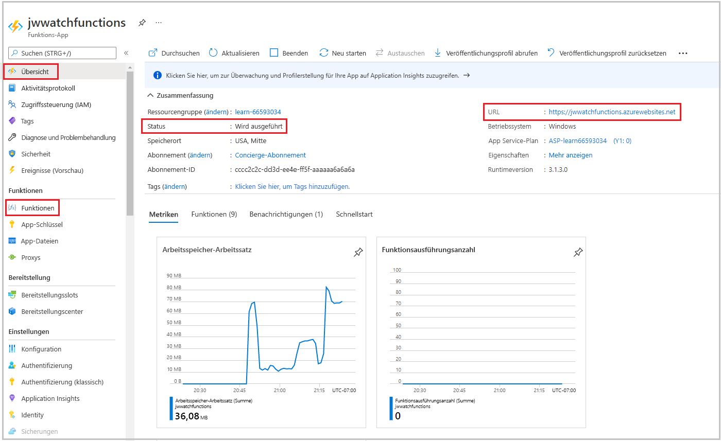Click the Bereitstellungscenter cube icon
This screenshot has width=721, height=441.
pos(12,311)
